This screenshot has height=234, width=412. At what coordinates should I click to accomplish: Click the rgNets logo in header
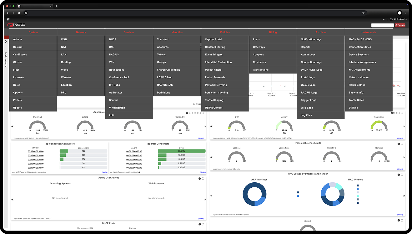point(16,25)
